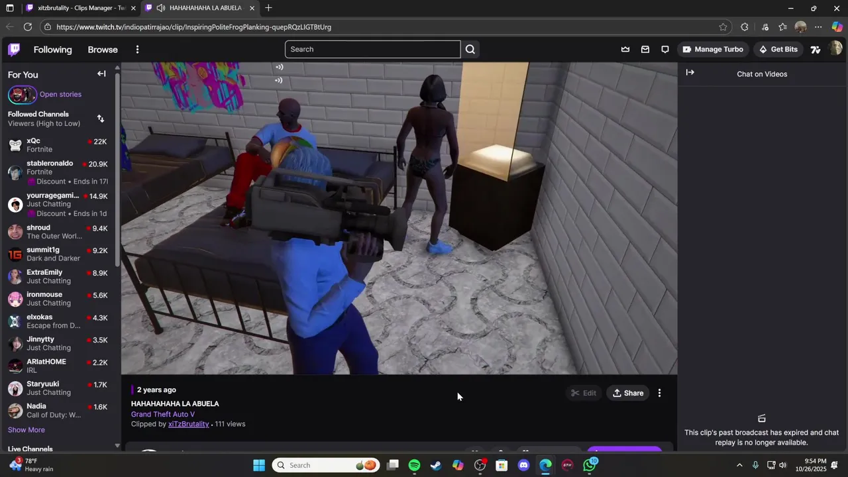This screenshot has width=848, height=477.
Task: Open the Grand Theft Auto V category
Action: coord(163,414)
